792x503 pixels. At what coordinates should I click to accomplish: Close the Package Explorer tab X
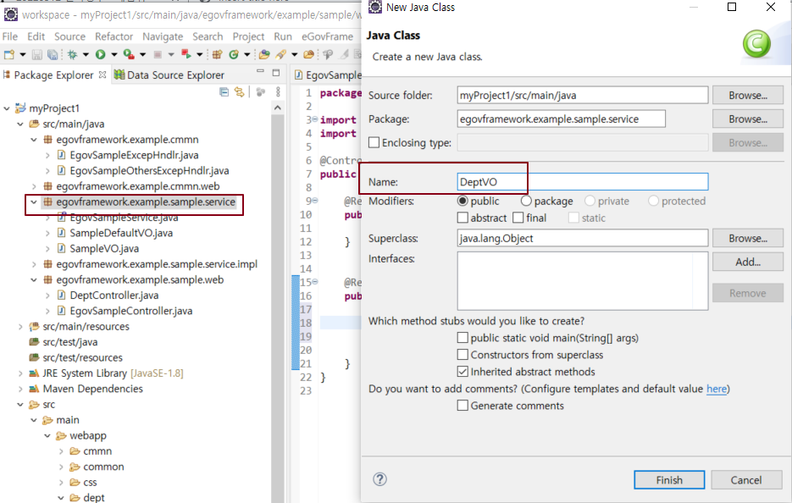[102, 75]
